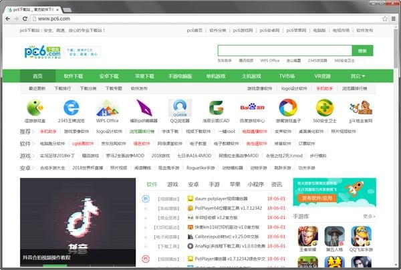The image size is (401, 270).
Task: Open the Calibre(epub转txt) v3.25.0 link
Action: coord(227,237)
